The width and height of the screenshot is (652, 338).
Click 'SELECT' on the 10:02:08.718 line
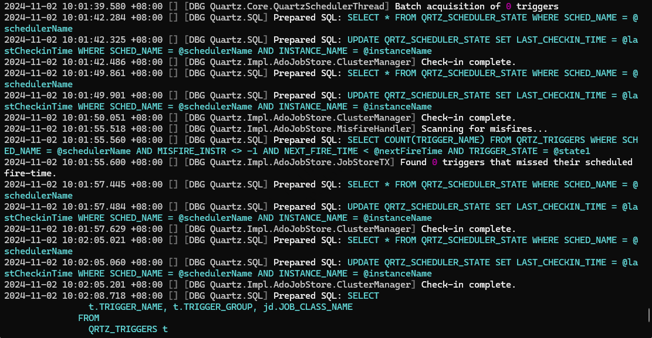[363, 296]
